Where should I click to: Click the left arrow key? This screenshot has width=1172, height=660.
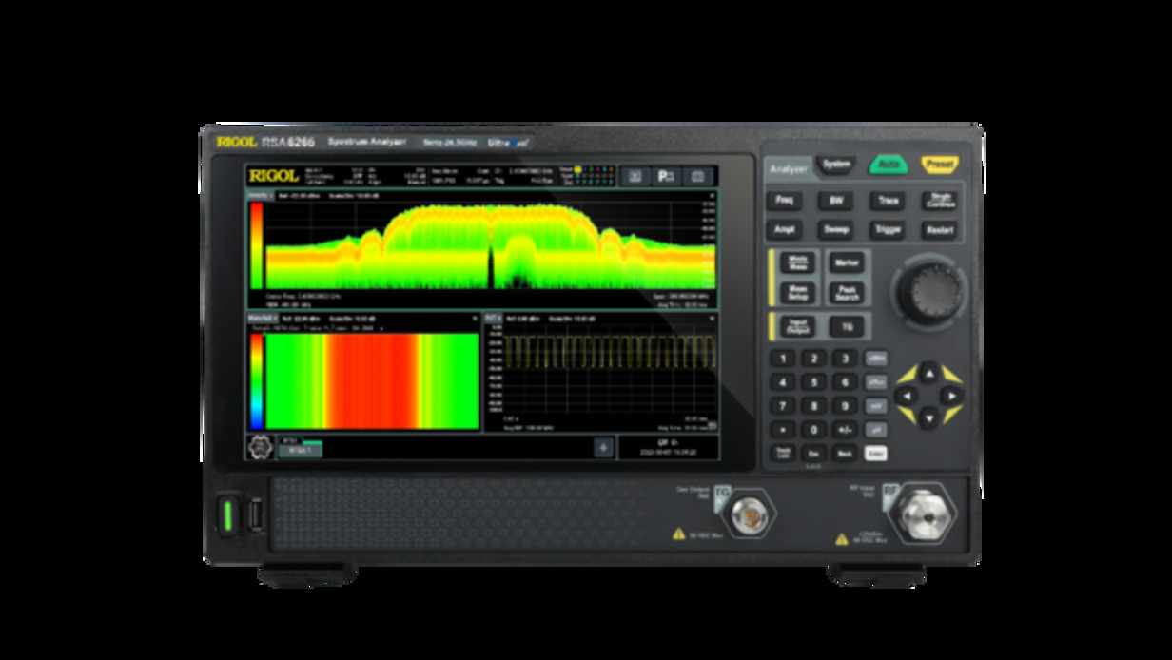[x=907, y=395]
